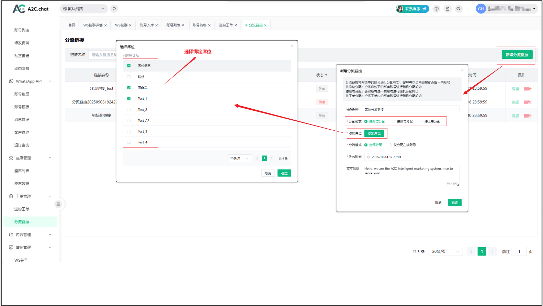Open 座席列表 in the sidebar
543x306 pixels.
(x=22, y=171)
